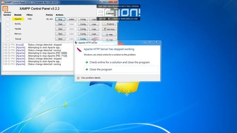Click the 3:05:53 PM log entry
This screenshot has height=133, width=237.
[32, 64]
